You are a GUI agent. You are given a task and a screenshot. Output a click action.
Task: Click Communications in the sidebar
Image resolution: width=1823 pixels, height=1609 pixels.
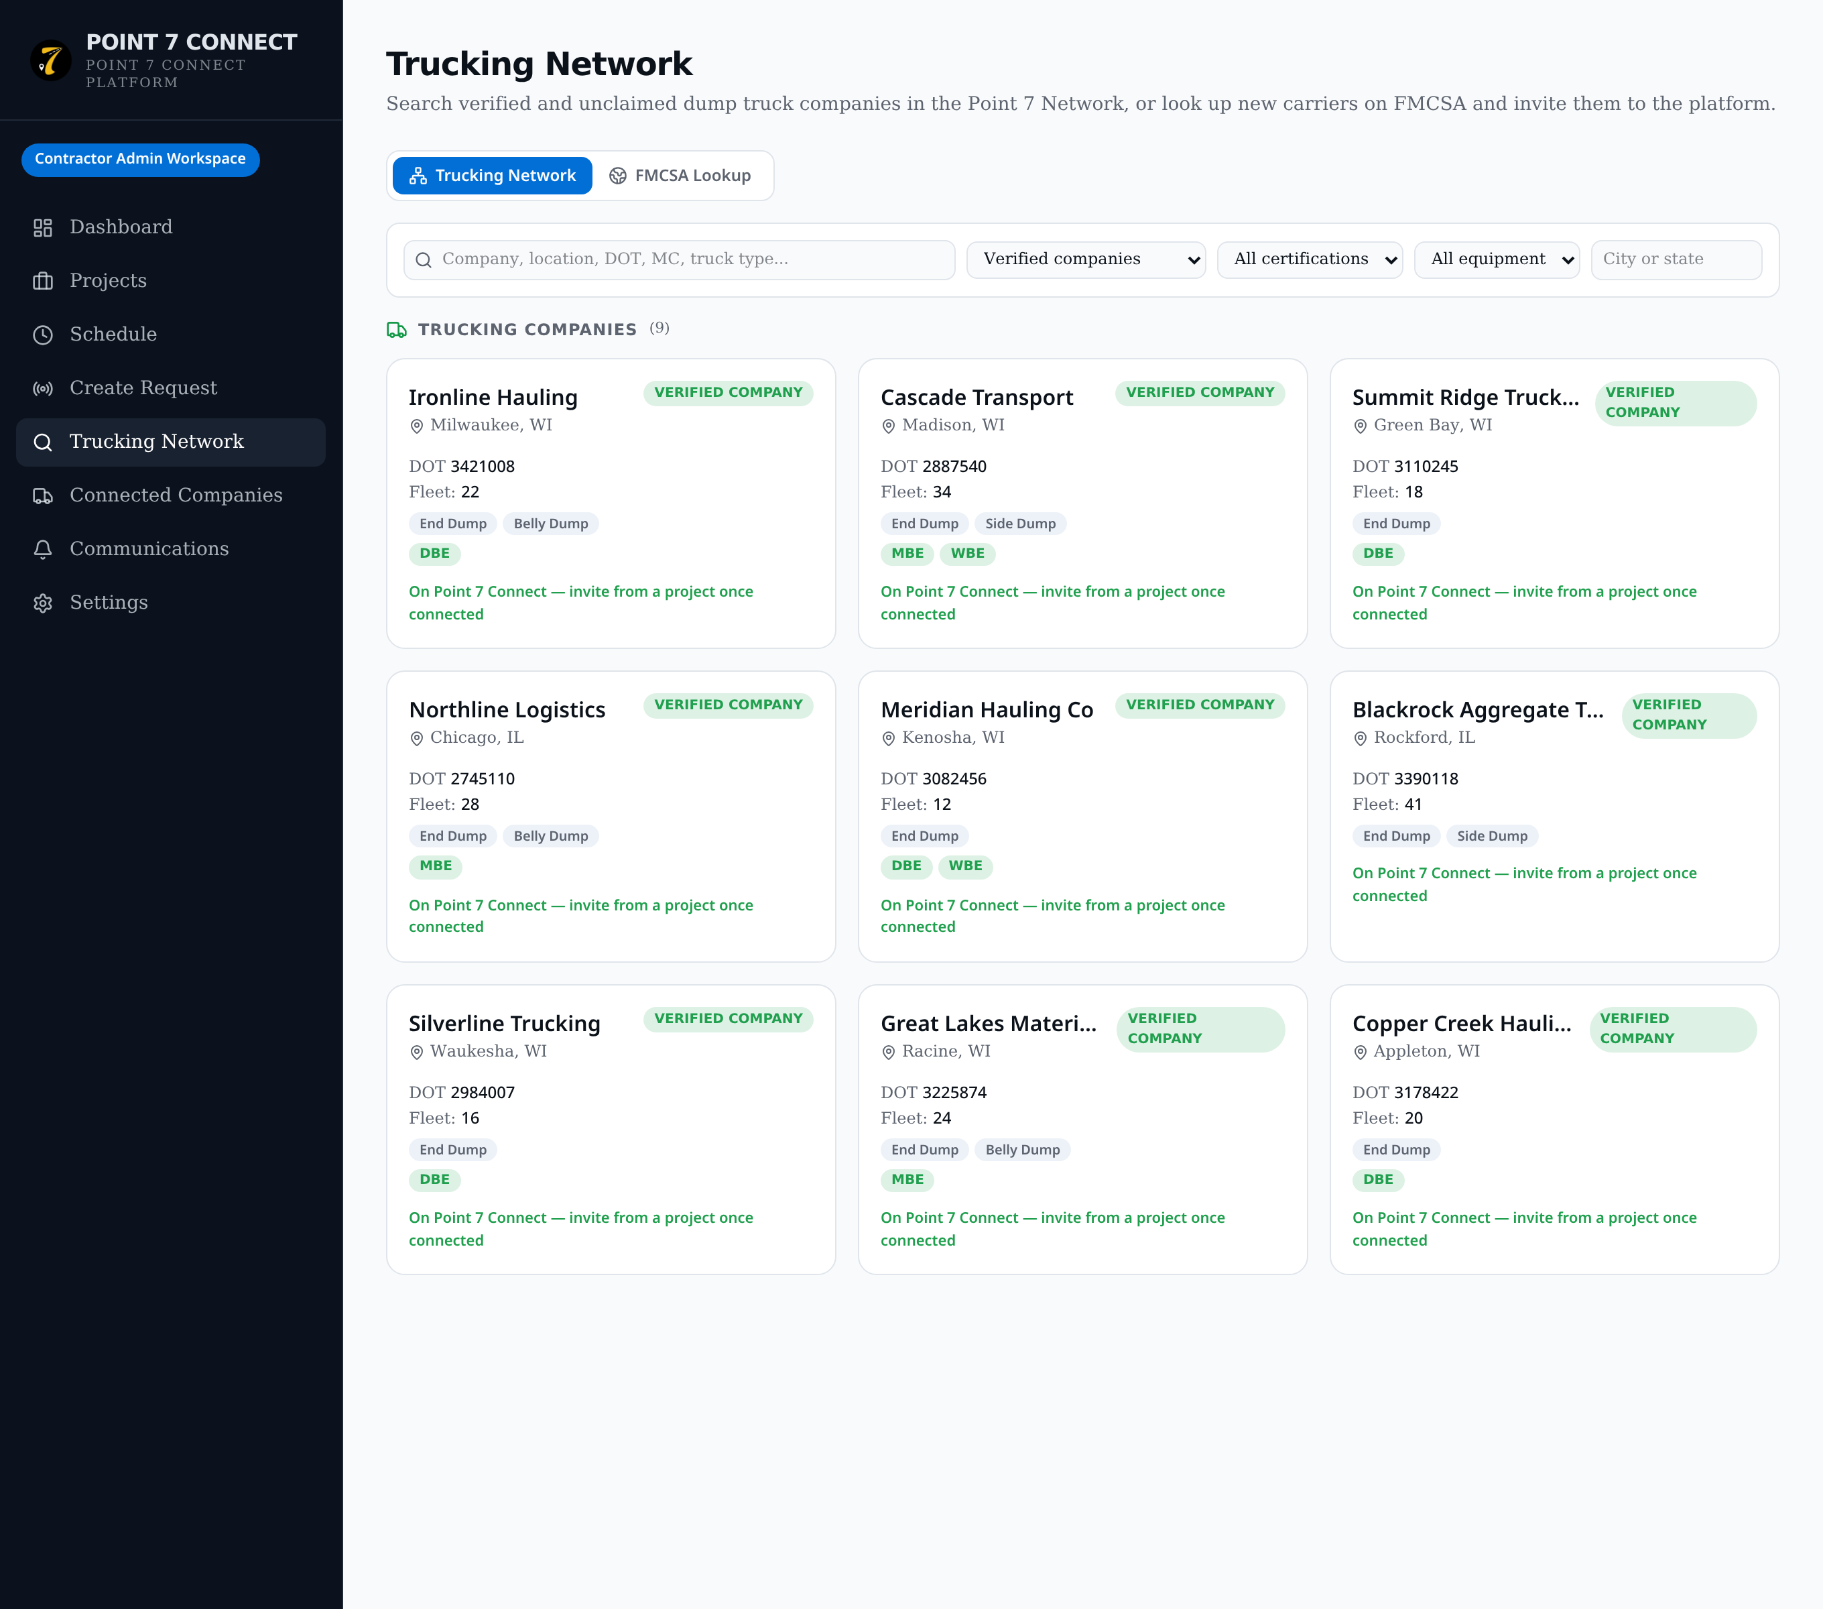coord(170,550)
